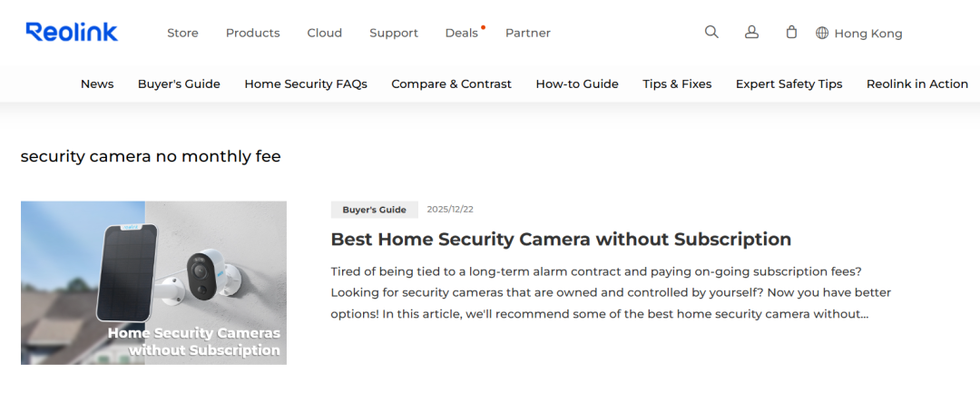Select the Hong Kong region selector

click(867, 34)
